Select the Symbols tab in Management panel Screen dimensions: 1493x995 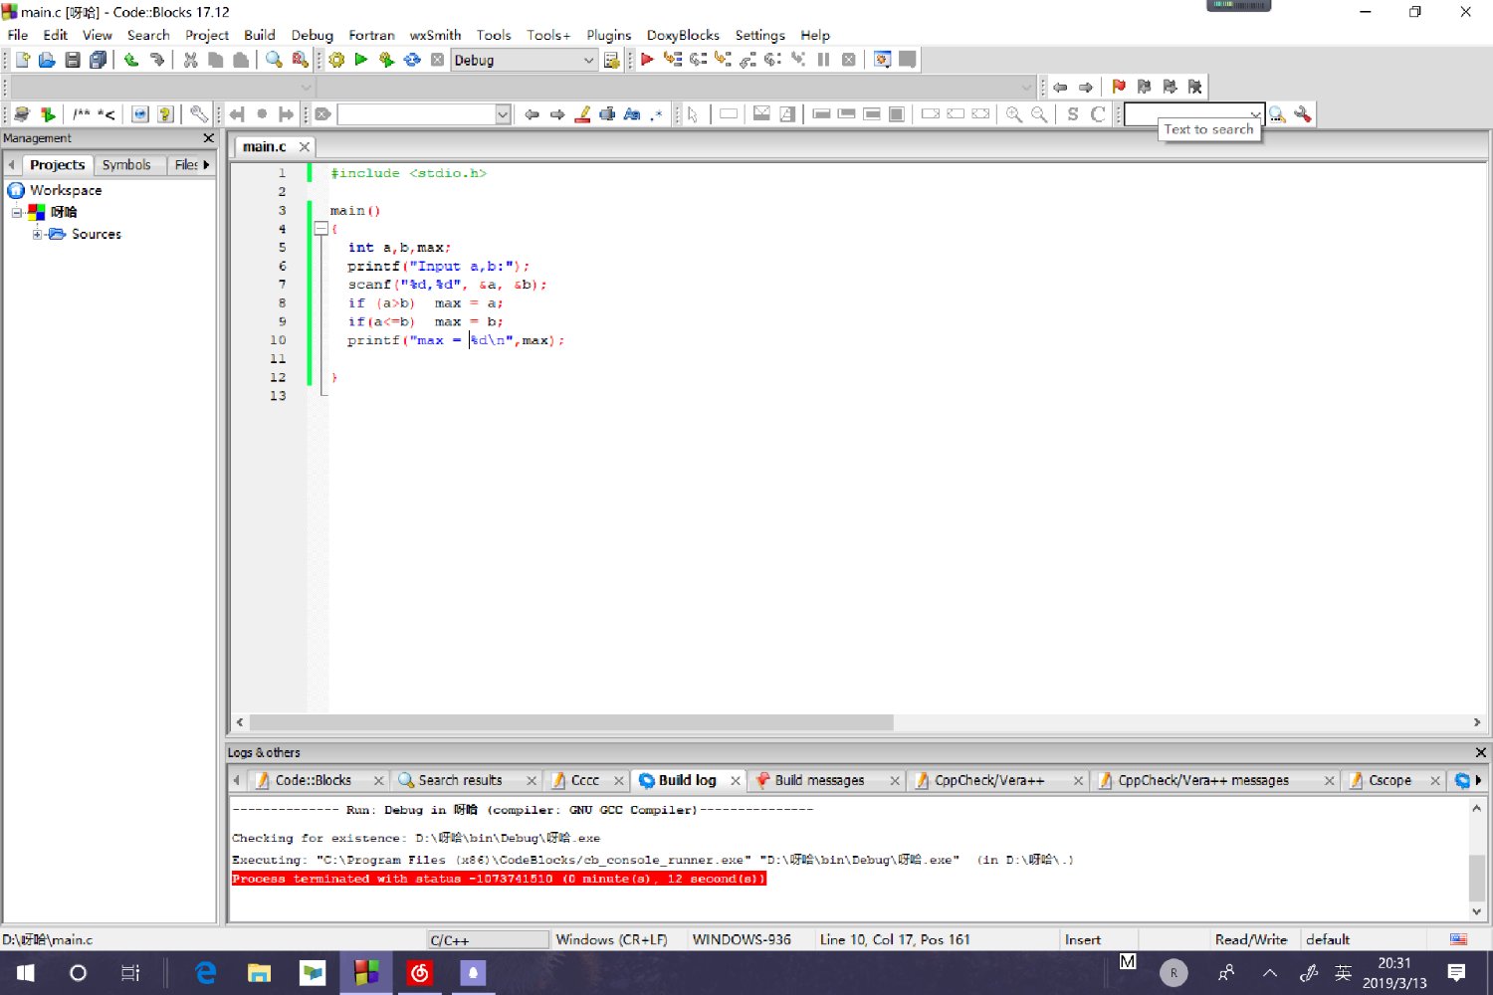click(x=126, y=165)
